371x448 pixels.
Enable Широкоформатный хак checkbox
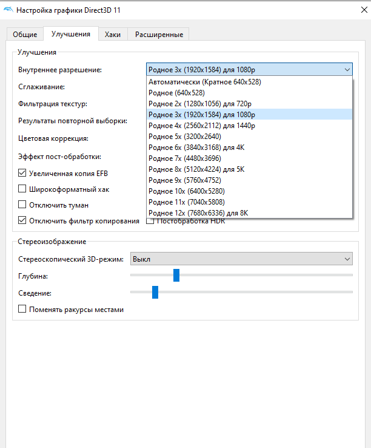[x=22, y=189]
